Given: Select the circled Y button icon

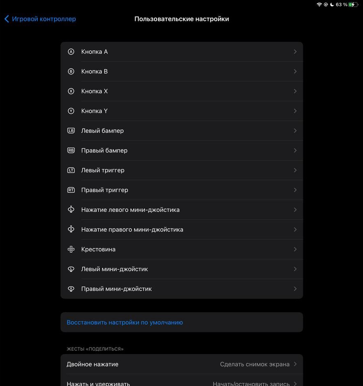Looking at the screenshot, I should (x=71, y=111).
